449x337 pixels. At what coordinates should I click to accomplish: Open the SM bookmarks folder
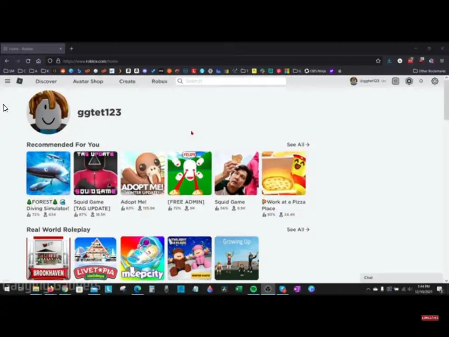[9, 71]
